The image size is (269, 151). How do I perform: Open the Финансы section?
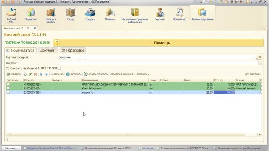tap(110, 14)
